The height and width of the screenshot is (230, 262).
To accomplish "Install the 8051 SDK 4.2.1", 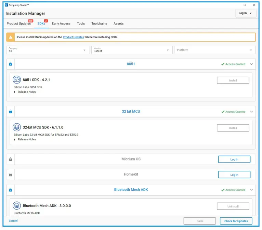I will 233,80.
